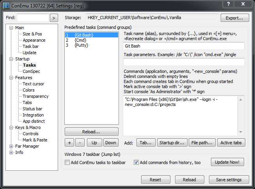Viewport: 255px width, 189px height.
Task: Open the Update settings page
Action: [29, 53]
